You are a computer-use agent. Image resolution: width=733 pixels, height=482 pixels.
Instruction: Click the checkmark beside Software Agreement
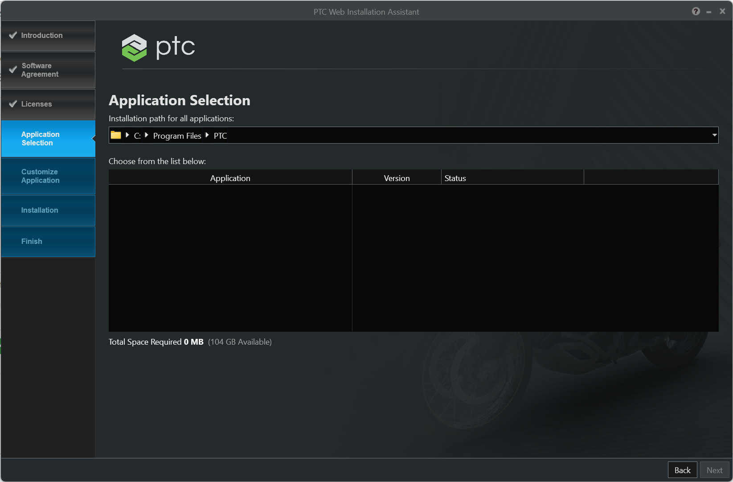(12, 70)
